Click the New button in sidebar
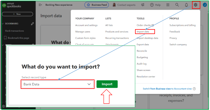 pos(17,14)
